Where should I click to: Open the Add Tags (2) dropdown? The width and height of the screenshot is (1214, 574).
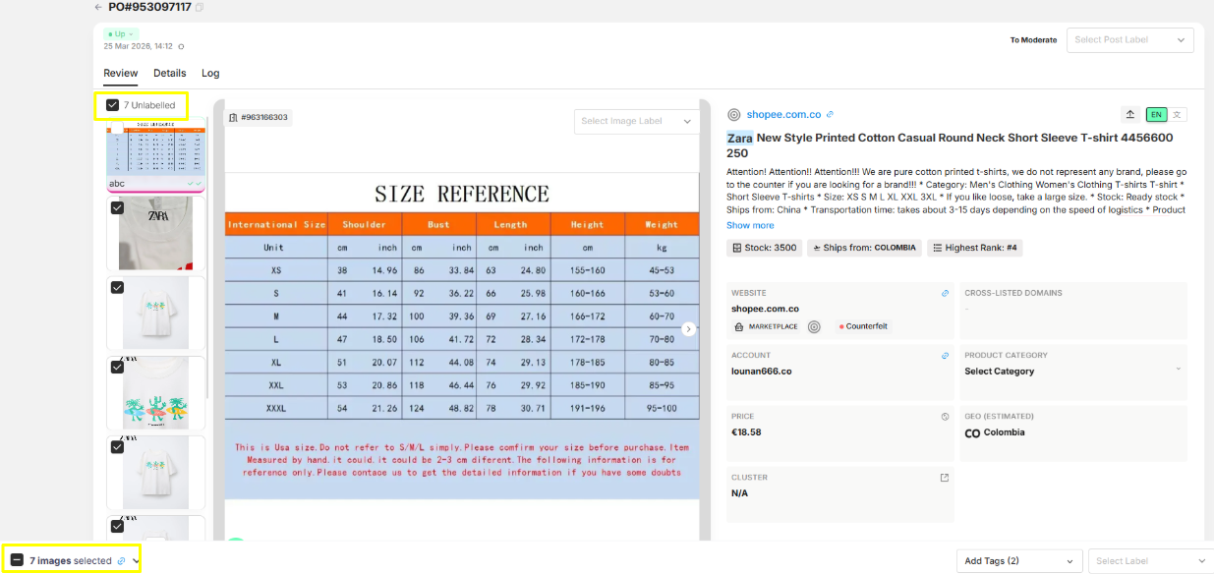tap(1019, 560)
